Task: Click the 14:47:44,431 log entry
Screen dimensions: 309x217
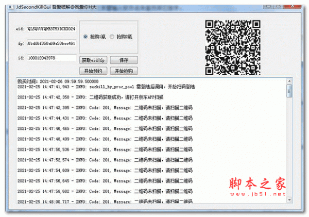Action: click(x=105, y=118)
